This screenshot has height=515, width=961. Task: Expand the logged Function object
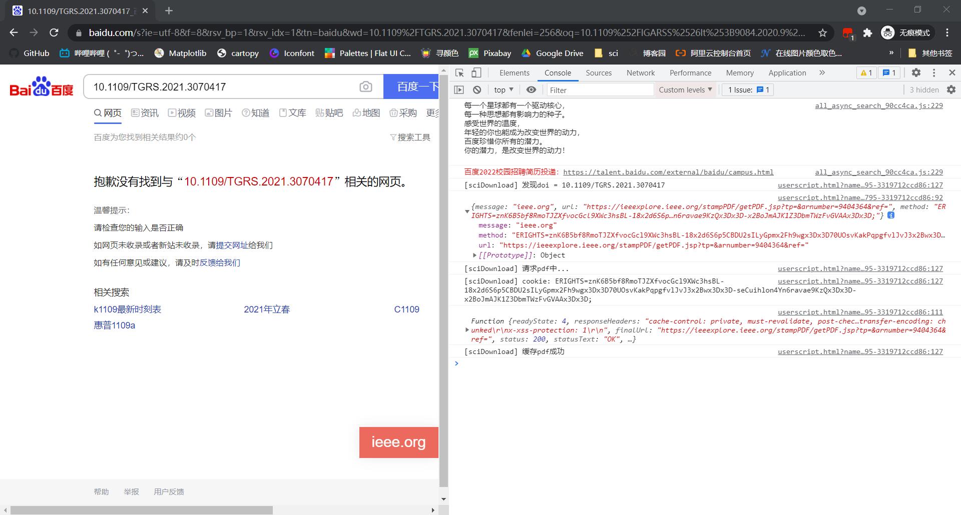click(x=467, y=330)
